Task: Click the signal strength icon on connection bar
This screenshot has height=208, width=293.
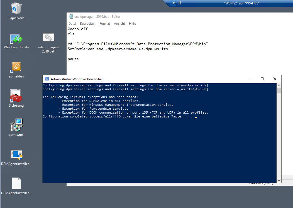Action: coord(180,3)
